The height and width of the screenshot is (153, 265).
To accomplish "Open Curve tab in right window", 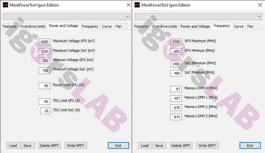I will click(x=239, y=26).
